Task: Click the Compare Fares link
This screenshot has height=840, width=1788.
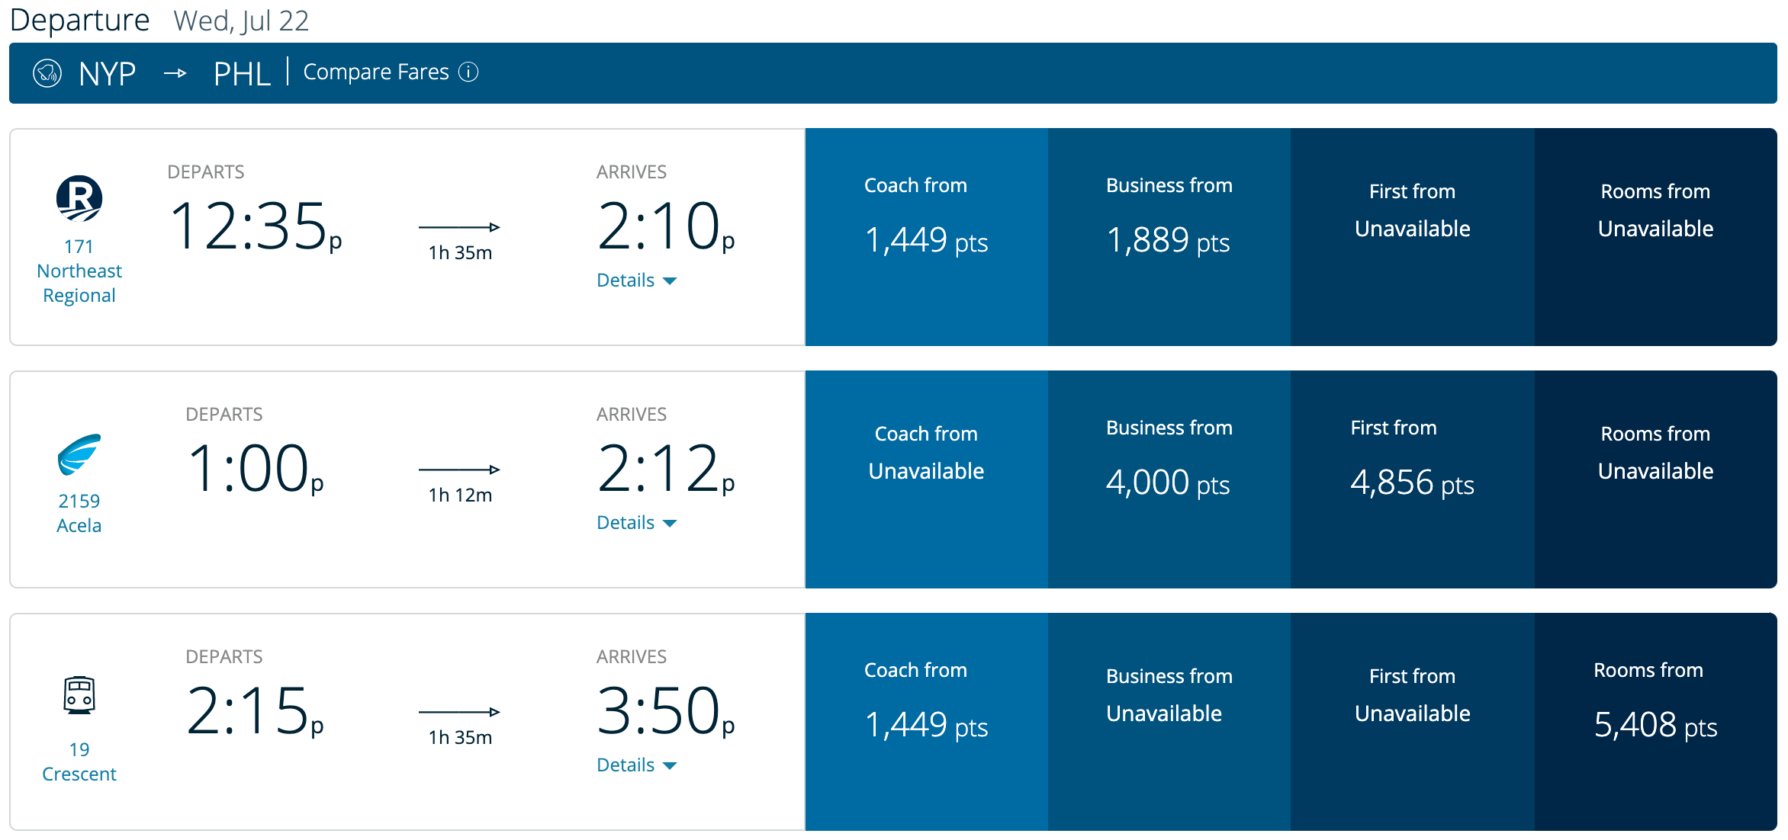Action: coord(376,72)
